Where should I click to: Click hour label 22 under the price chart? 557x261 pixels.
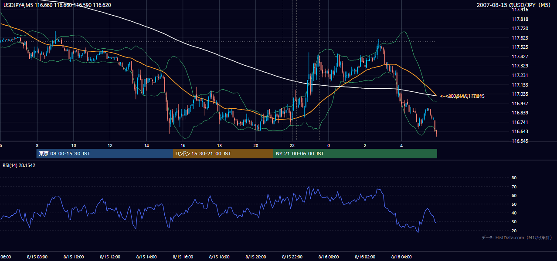[x=292, y=146]
